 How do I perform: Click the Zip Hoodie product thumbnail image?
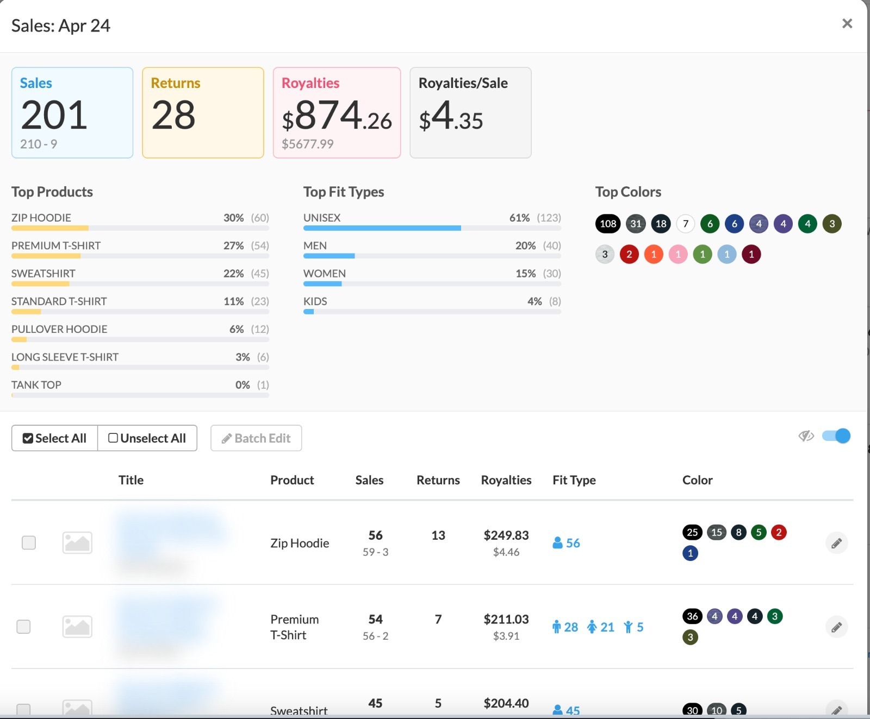click(77, 543)
